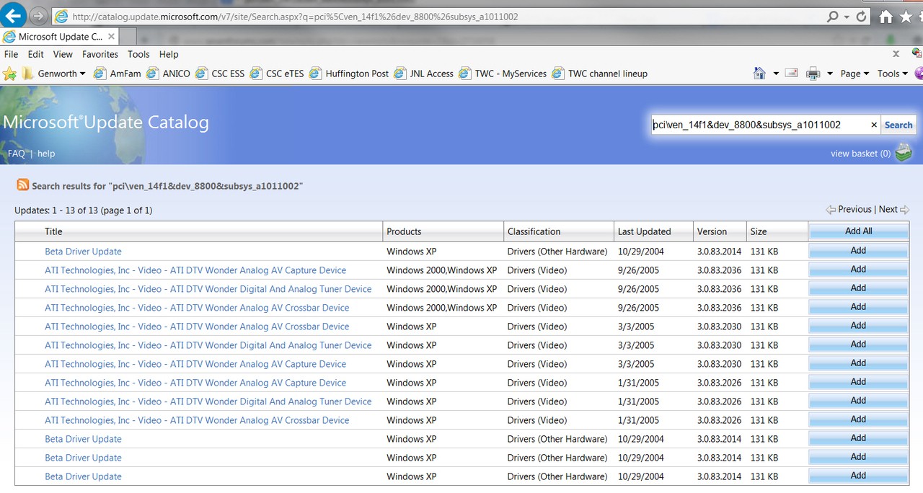Open the Genworth favorites folder
This screenshot has height=493, width=923.
tap(53, 74)
